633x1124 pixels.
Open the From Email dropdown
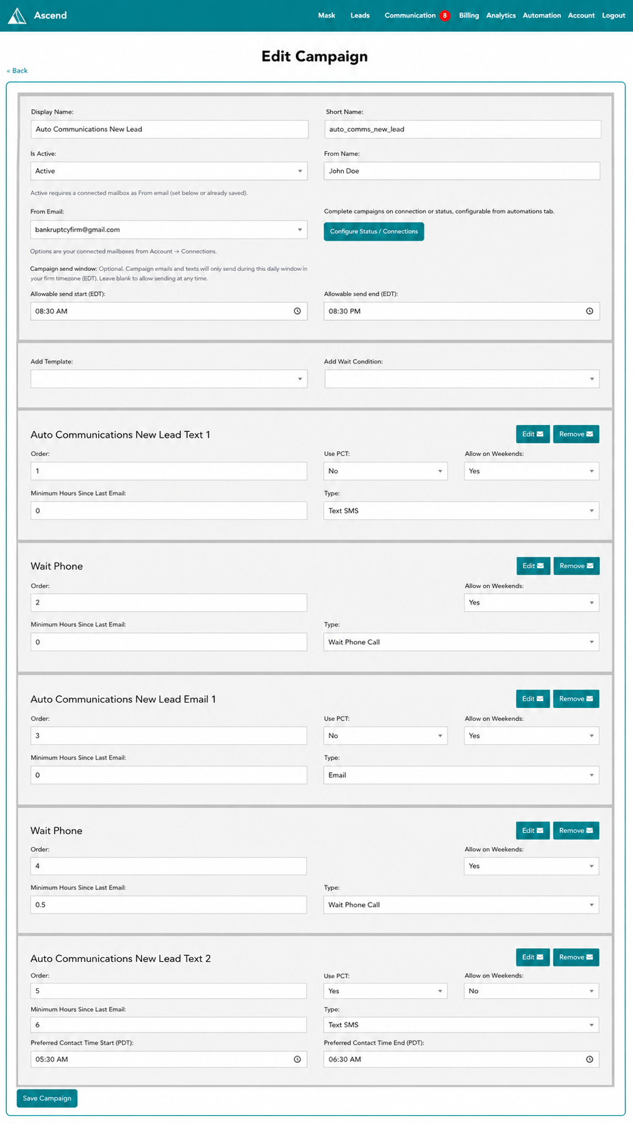tap(169, 230)
